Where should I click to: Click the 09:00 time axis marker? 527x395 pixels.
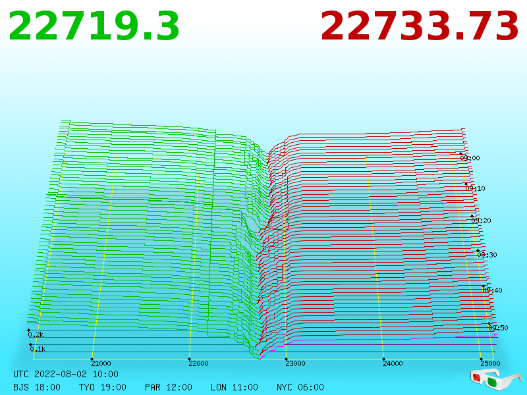point(470,158)
